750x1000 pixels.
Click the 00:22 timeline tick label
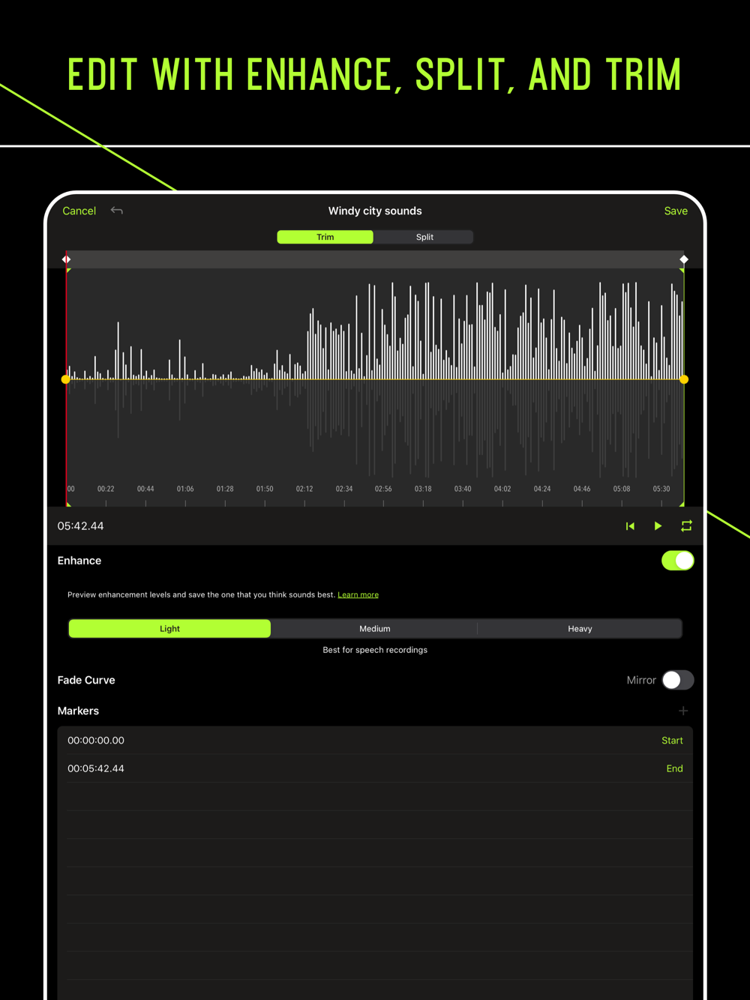click(x=106, y=489)
